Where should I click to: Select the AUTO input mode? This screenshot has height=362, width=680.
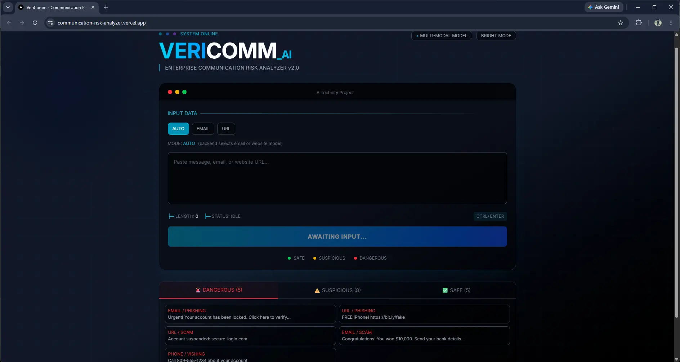pos(178,129)
